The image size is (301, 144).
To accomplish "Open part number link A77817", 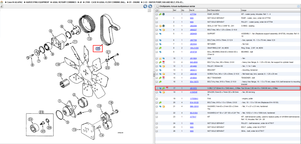I will 193,117.
